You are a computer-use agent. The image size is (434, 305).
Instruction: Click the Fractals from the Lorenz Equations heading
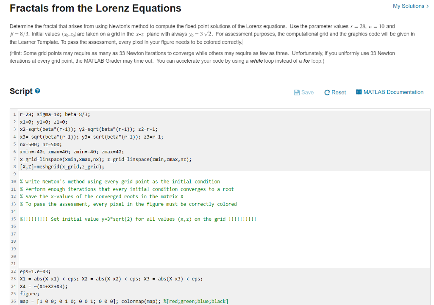click(x=96, y=8)
